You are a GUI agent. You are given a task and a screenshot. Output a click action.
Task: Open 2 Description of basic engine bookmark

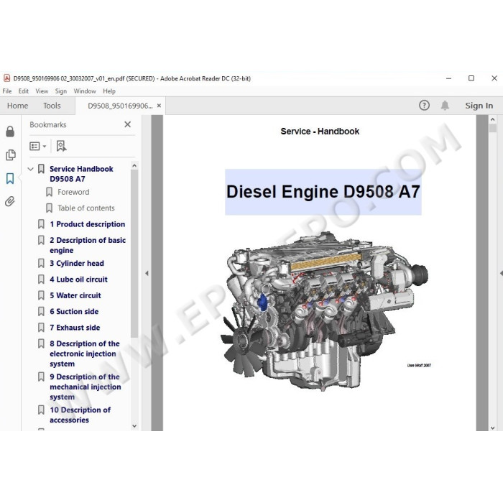pos(88,245)
